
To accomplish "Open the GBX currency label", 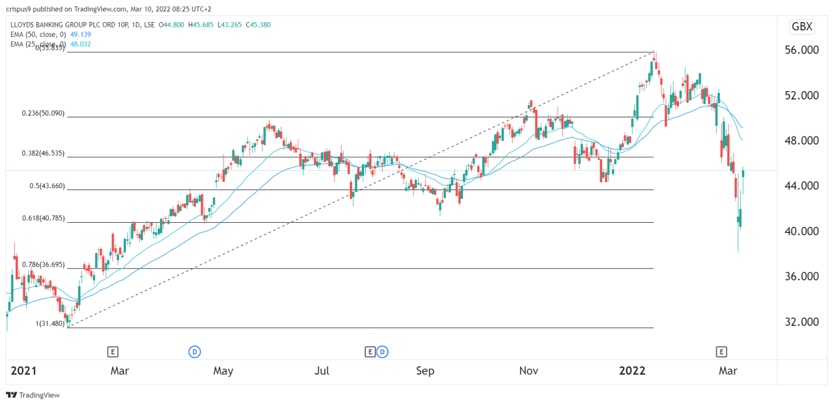I will pos(801,26).
